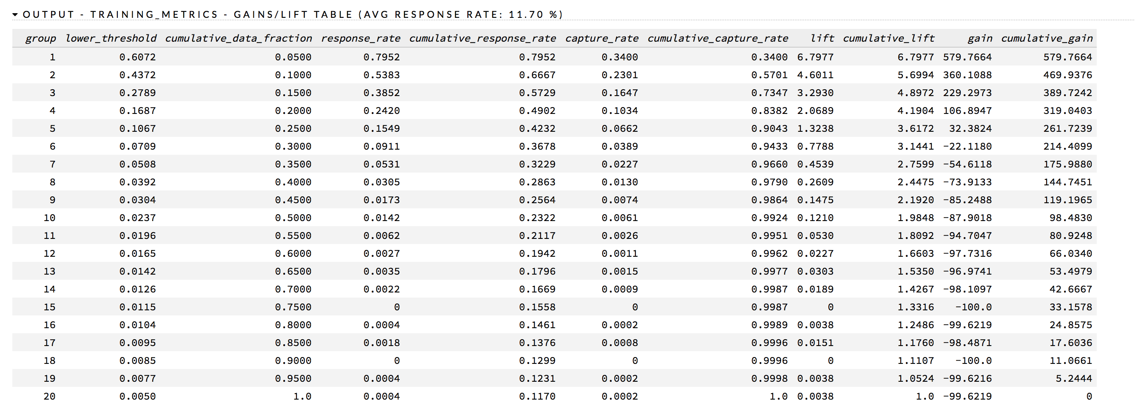Select the gain value -22.1180
The height and width of the screenshot is (420, 1135).
tap(967, 147)
